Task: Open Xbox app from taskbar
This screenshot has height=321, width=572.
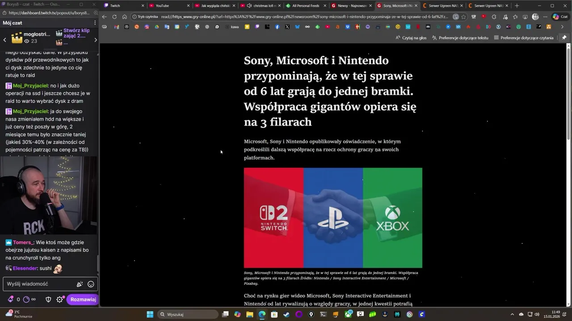Action: click(348, 314)
